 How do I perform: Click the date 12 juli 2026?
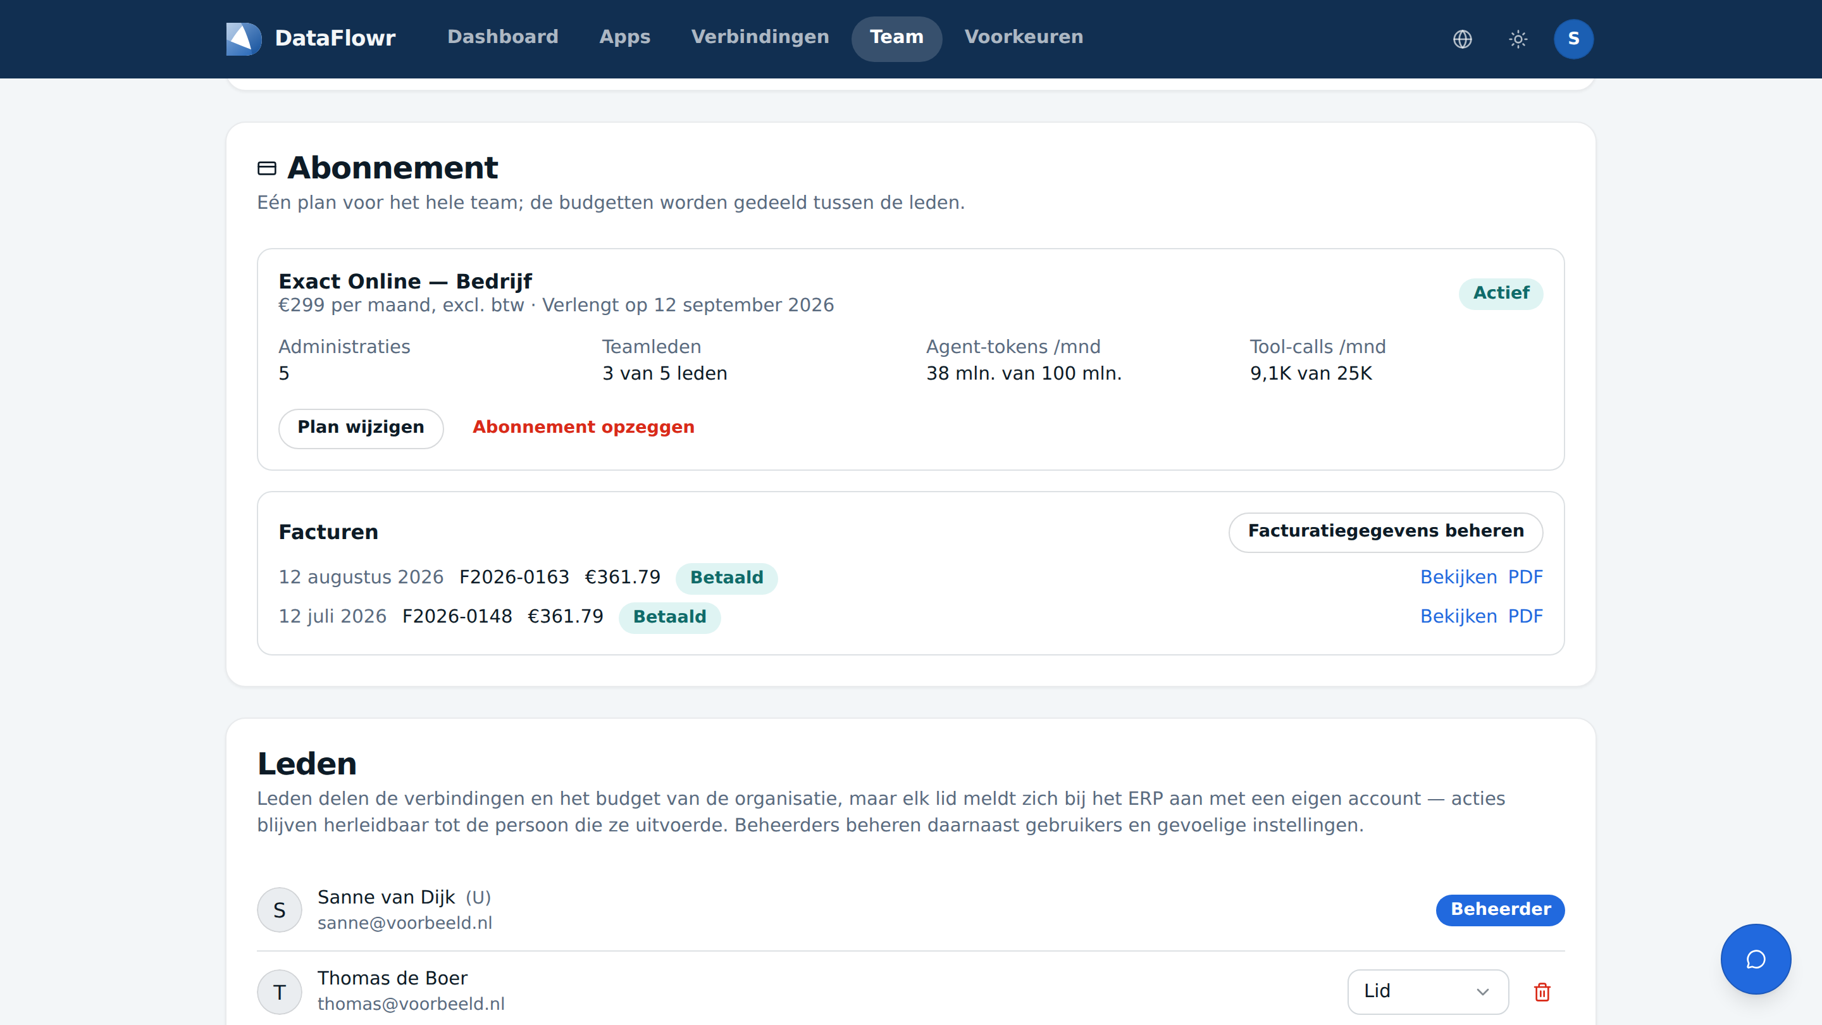tap(332, 617)
